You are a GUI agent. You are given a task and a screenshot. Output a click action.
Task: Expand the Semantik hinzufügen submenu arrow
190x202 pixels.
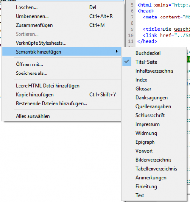click(x=117, y=51)
